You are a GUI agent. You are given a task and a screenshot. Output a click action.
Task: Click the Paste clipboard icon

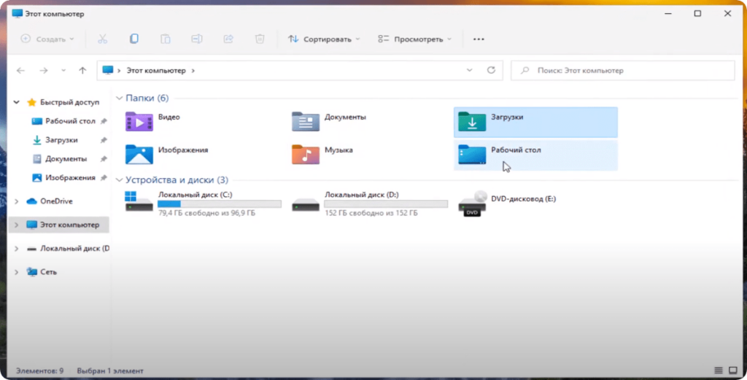166,39
